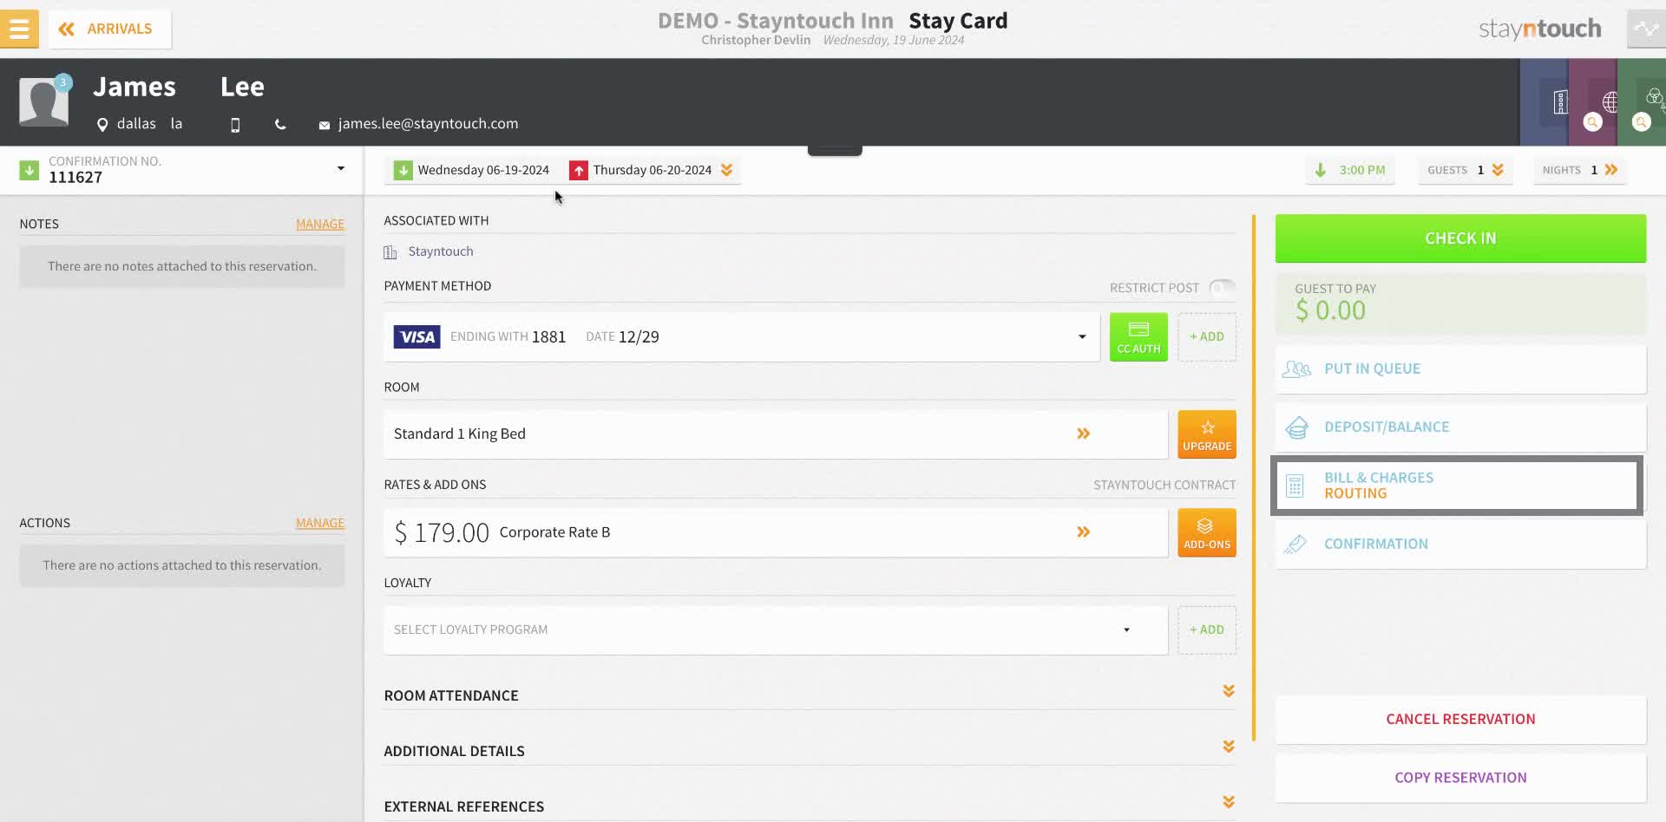Click the $179.00 rate amount

442,532
